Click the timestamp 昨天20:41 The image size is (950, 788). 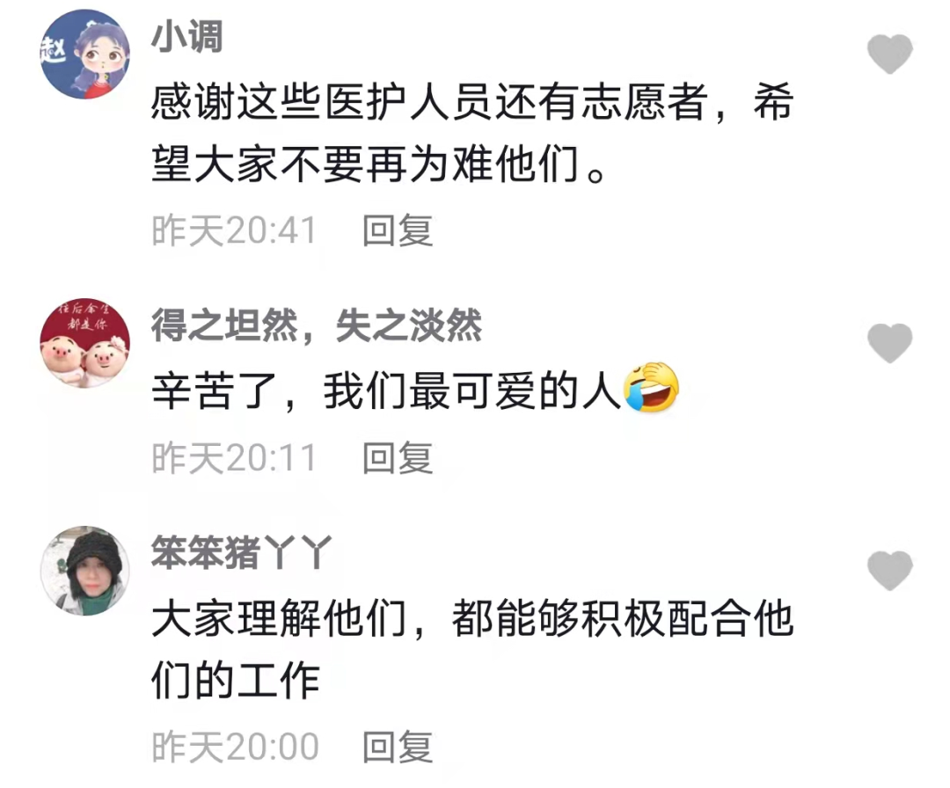[234, 230]
